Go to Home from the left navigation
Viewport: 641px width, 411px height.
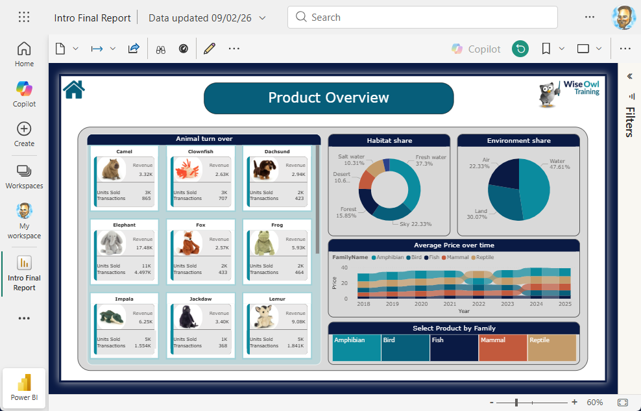[24, 54]
